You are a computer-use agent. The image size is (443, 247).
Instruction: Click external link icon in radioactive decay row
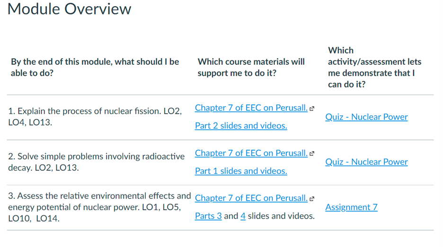pos(312,153)
